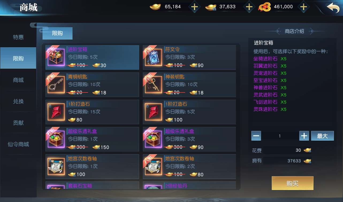Tap plus icon beside 37,633 bound ingots
The image size is (343, 202).
tap(249, 7)
